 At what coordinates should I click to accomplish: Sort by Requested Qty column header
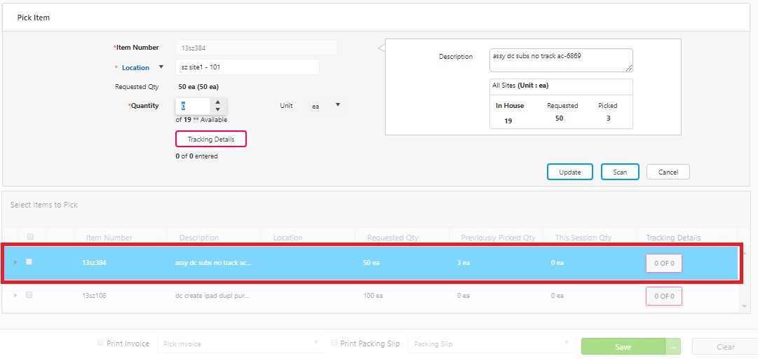coord(393,238)
